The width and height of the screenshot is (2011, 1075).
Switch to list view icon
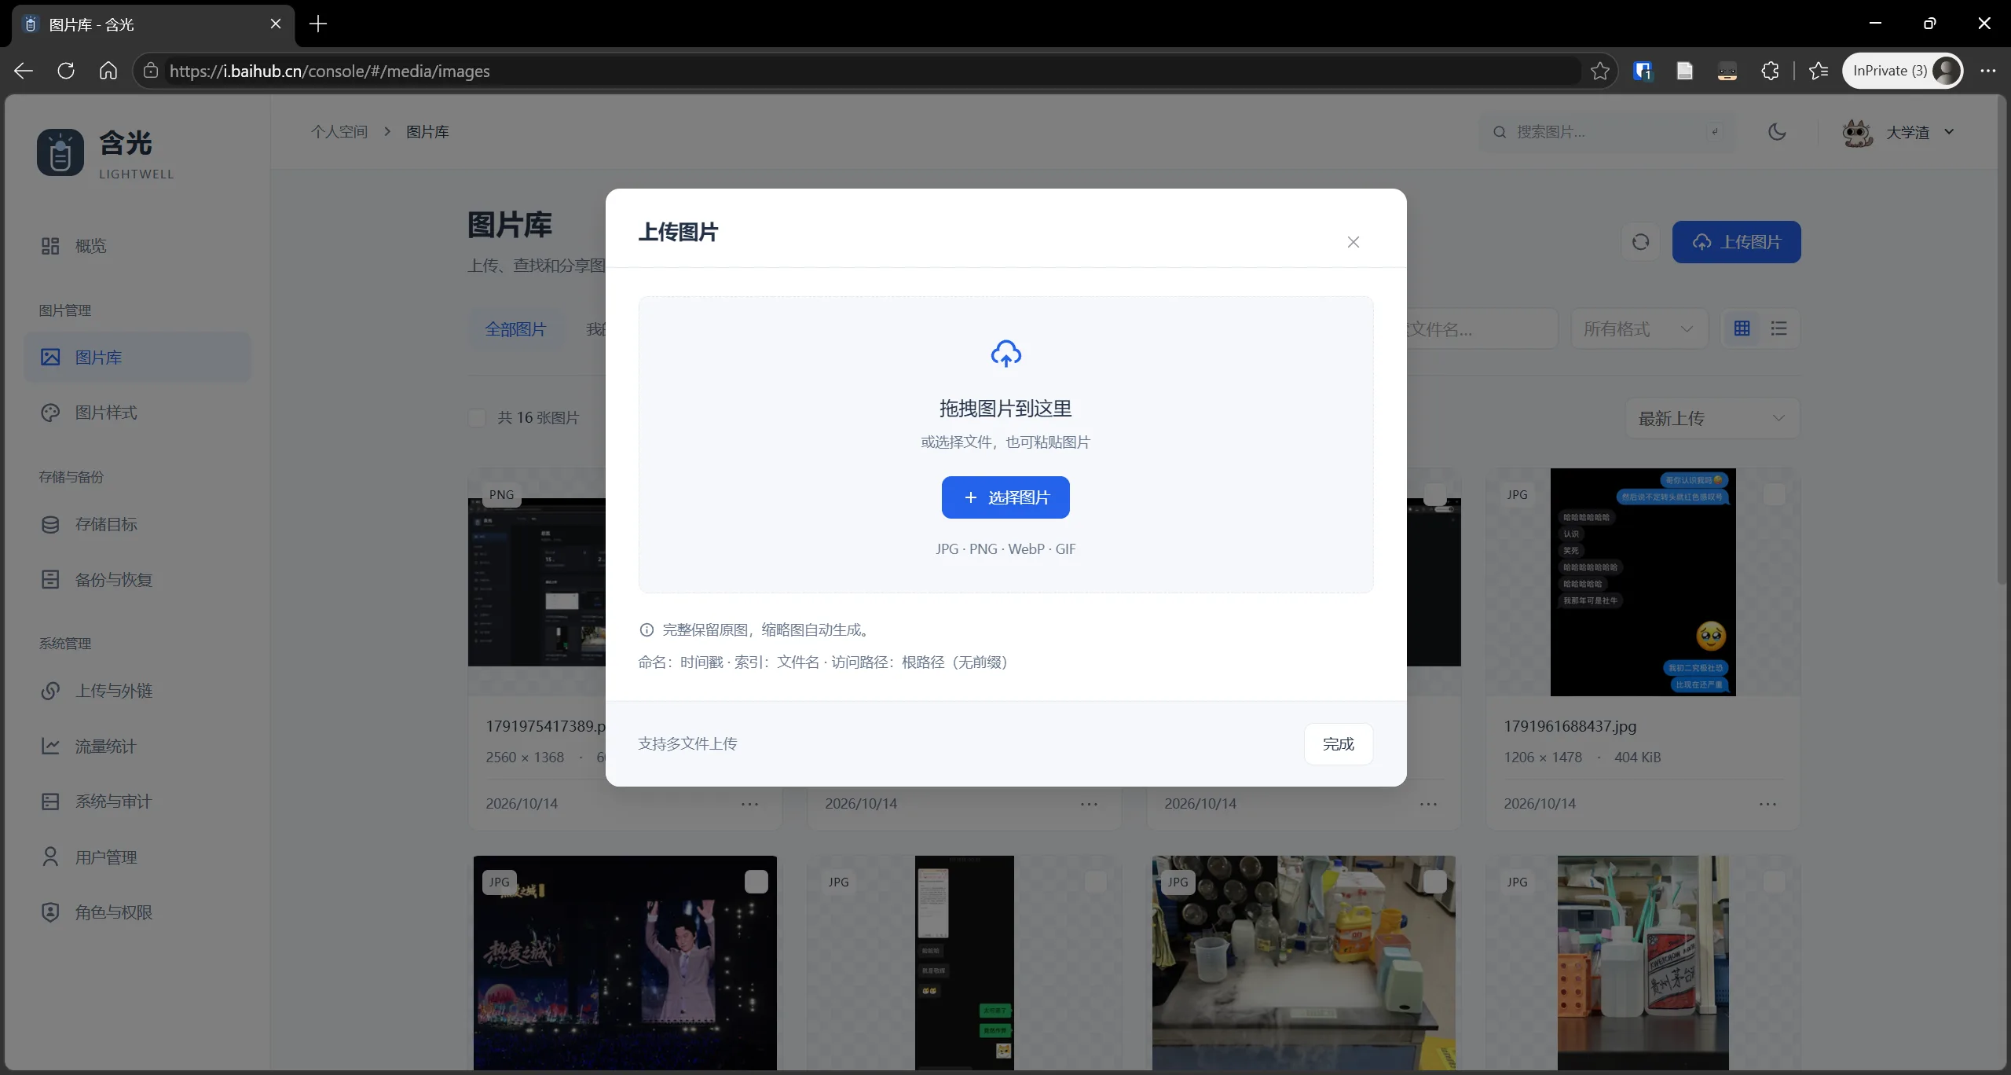[x=1779, y=328]
